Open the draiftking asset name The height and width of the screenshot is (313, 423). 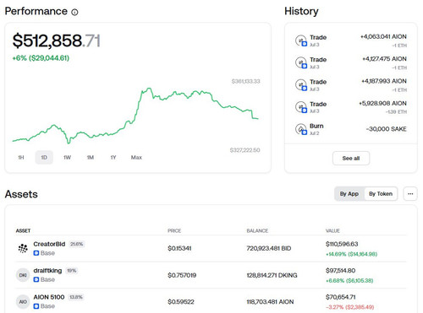pyautogui.click(x=47, y=271)
